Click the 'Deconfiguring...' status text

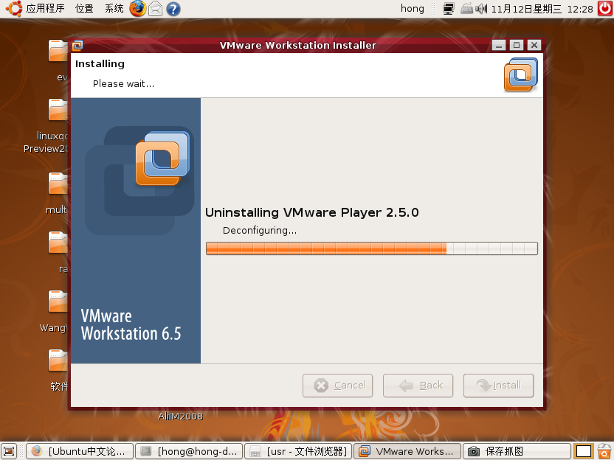[x=260, y=231]
